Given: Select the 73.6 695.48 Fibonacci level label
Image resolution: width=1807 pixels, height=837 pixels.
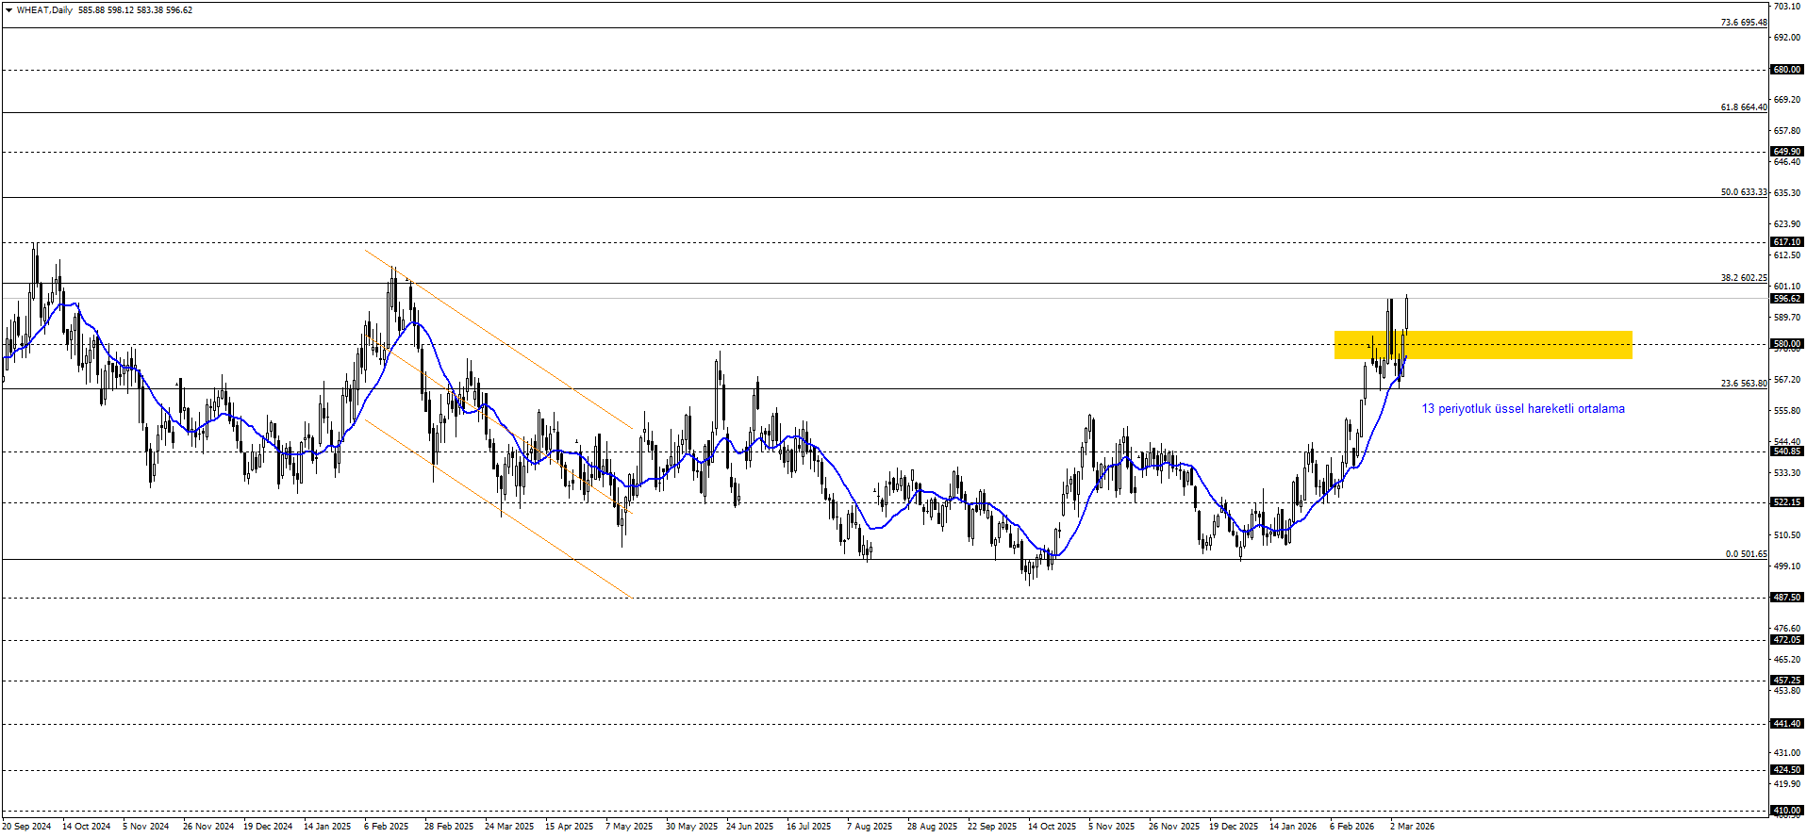Looking at the screenshot, I should click(x=1743, y=23).
